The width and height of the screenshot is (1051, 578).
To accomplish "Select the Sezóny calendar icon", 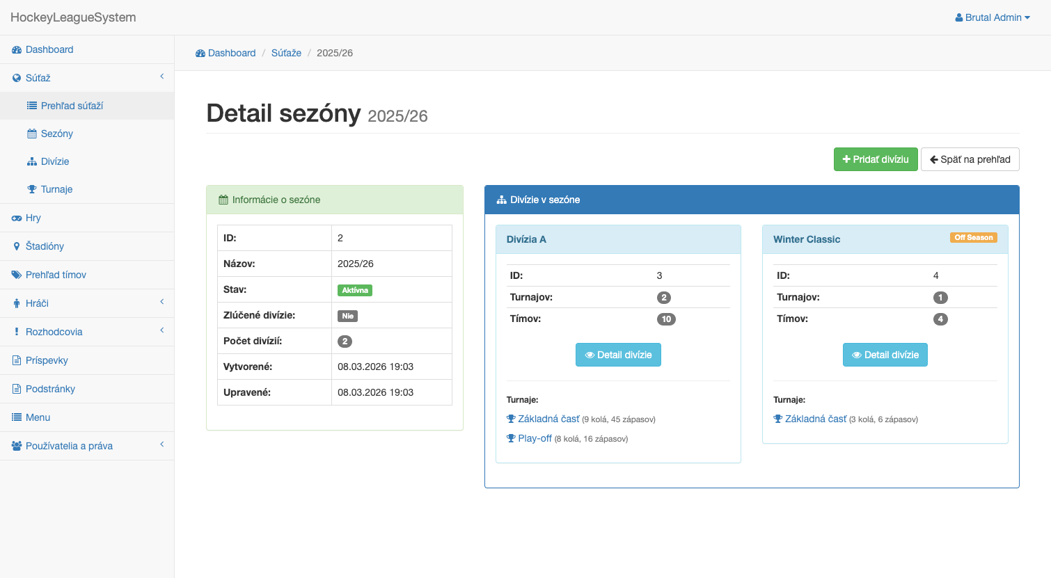I will pyautogui.click(x=33, y=134).
